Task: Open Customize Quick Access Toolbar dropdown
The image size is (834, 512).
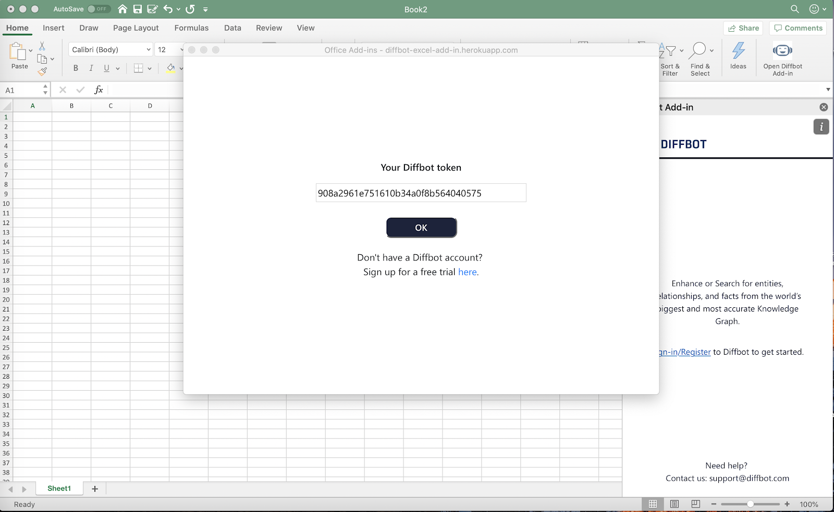Action: click(205, 9)
